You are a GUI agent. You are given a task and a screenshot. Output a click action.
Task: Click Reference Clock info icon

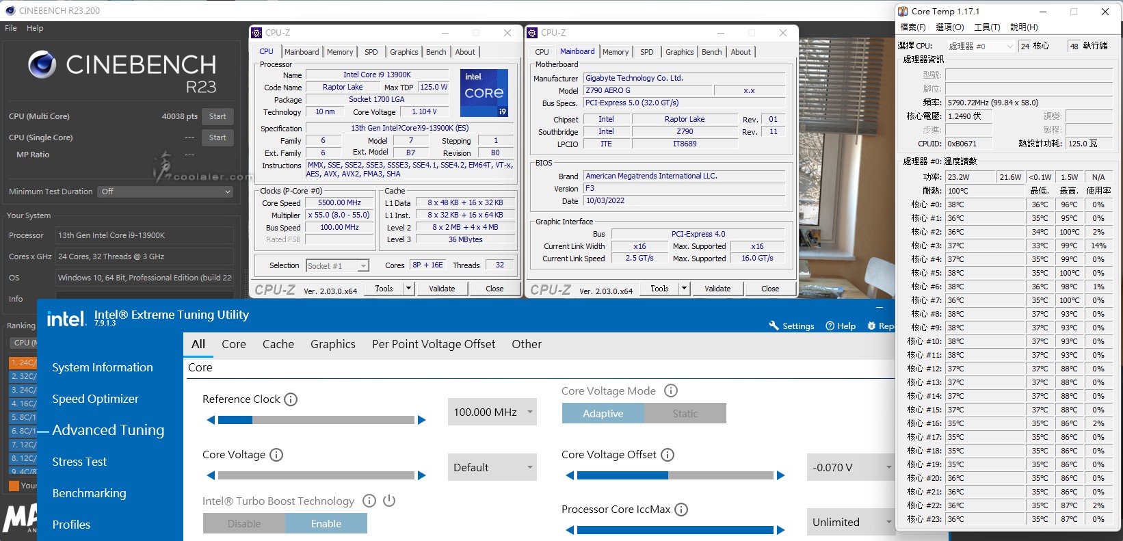point(291,399)
